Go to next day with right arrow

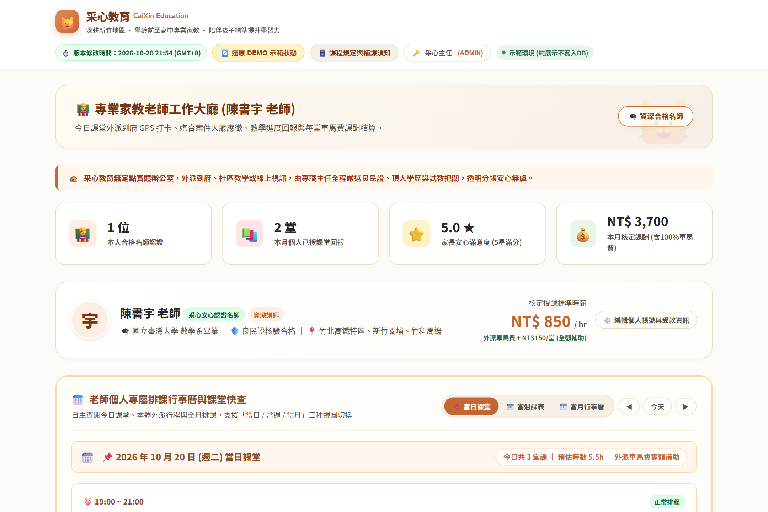pos(686,406)
